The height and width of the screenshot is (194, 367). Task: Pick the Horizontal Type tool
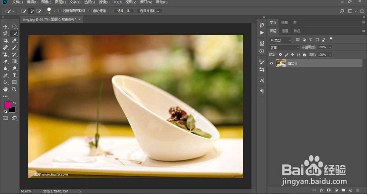14,75
